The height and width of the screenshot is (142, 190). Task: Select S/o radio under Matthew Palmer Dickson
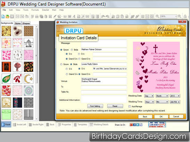point(67,54)
